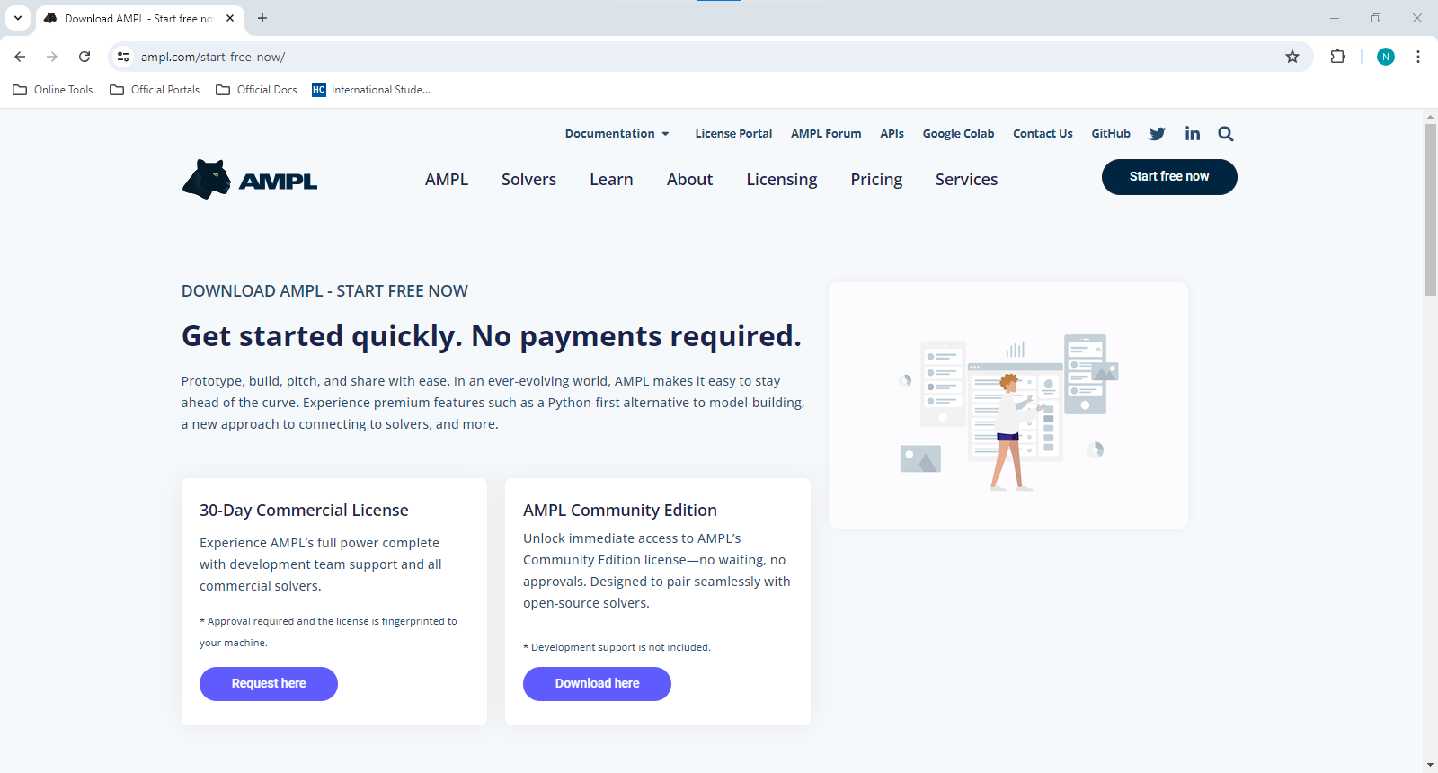Open the About menu item
Screen dimensions: 1438x773
click(689, 180)
